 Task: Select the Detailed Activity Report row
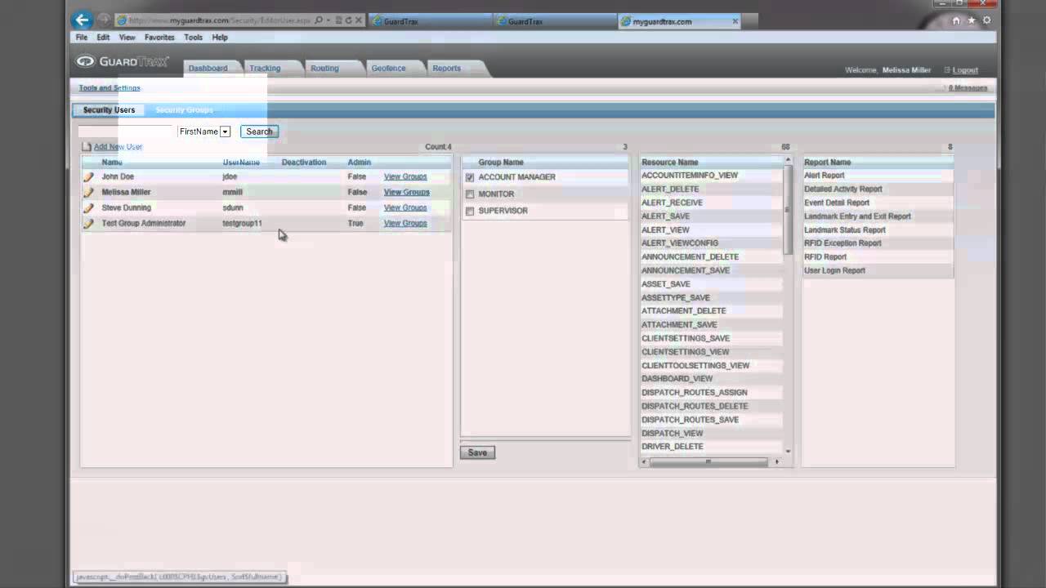click(878, 189)
